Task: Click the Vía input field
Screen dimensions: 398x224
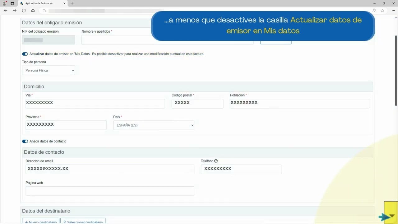Action: (x=95, y=104)
